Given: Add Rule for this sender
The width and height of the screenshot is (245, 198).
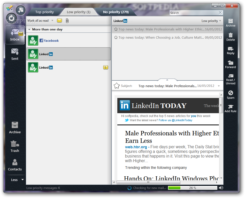Looking at the screenshot, I should (x=231, y=109).
